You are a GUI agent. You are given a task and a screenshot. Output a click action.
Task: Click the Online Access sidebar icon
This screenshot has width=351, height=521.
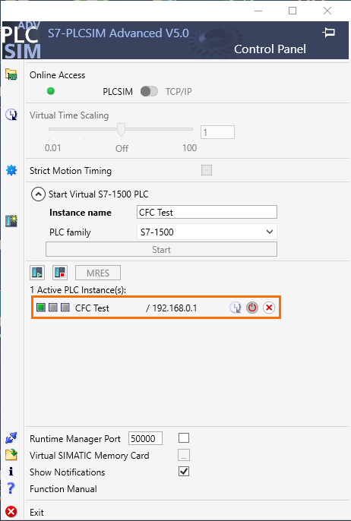pyautogui.click(x=11, y=74)
